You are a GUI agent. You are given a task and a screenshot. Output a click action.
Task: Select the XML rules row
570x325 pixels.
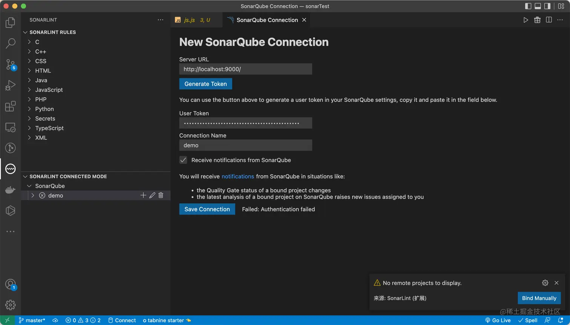pyautogui.click(x=96, y=138)
